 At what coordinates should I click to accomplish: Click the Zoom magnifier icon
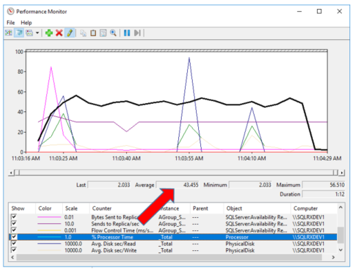[x=113, y=33]
